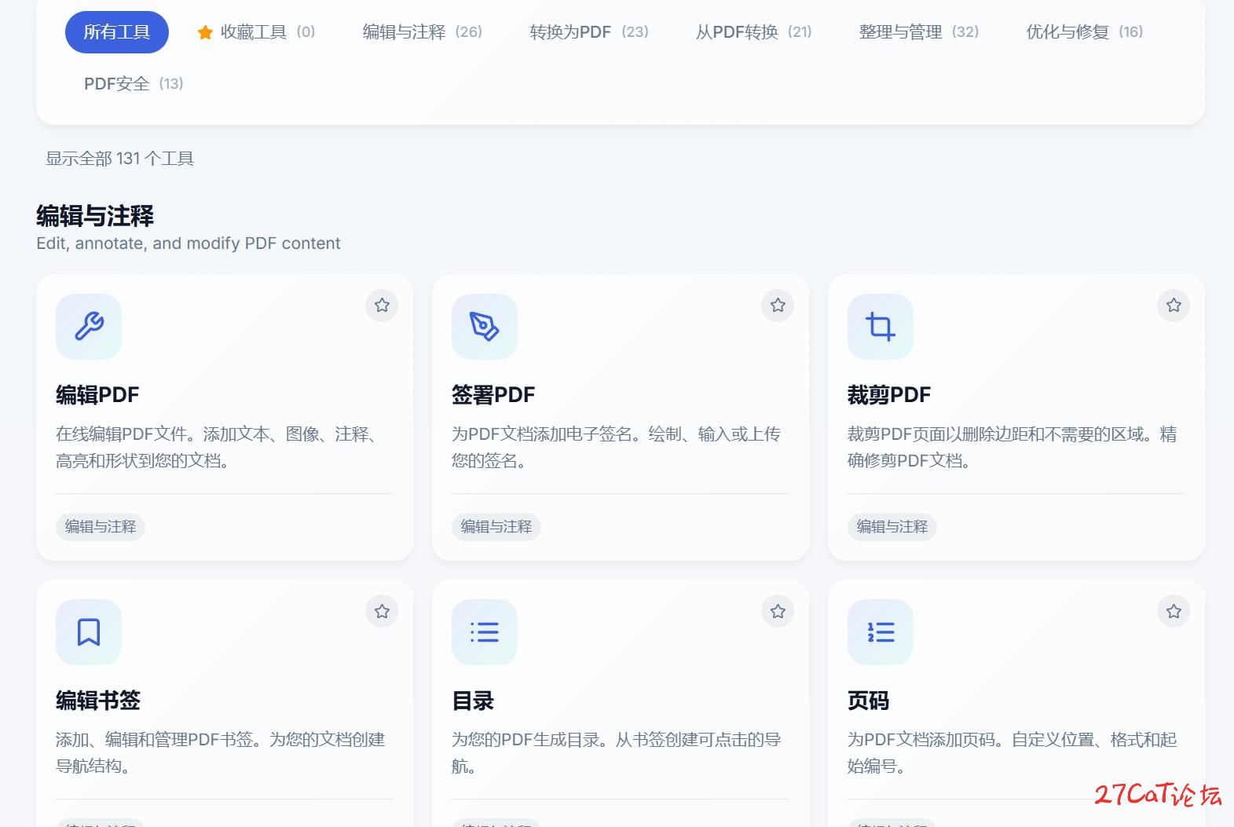Select the 所有工具 filter tab
The image size is (1234, 827).
pos(117,32)
